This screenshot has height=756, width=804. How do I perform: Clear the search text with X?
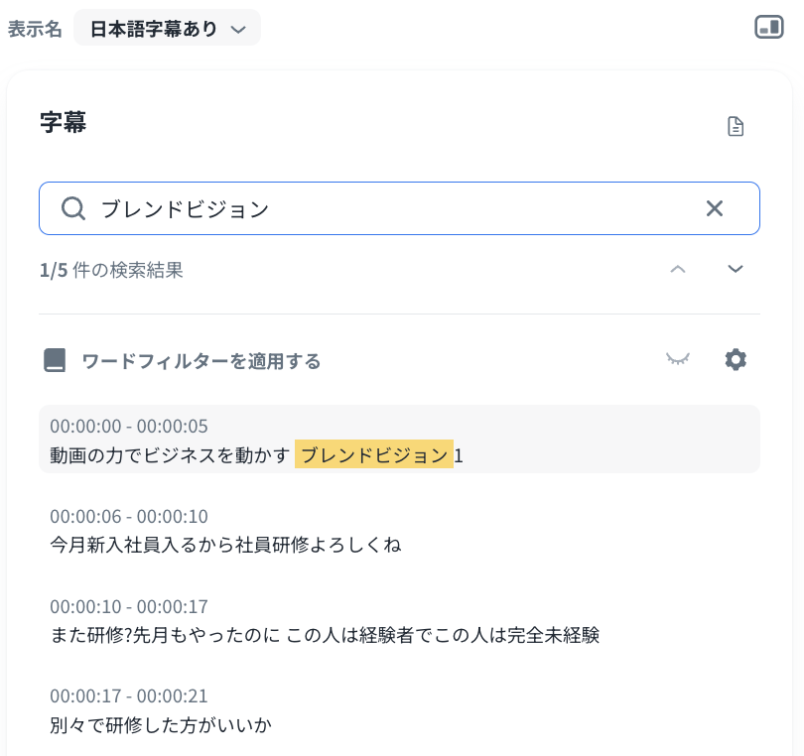pyautogui.click(x=715, y=208)
